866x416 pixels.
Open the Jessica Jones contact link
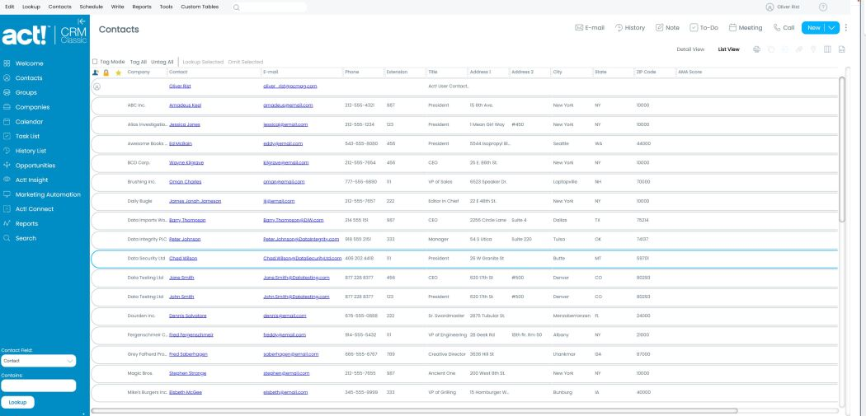(185, 124)
